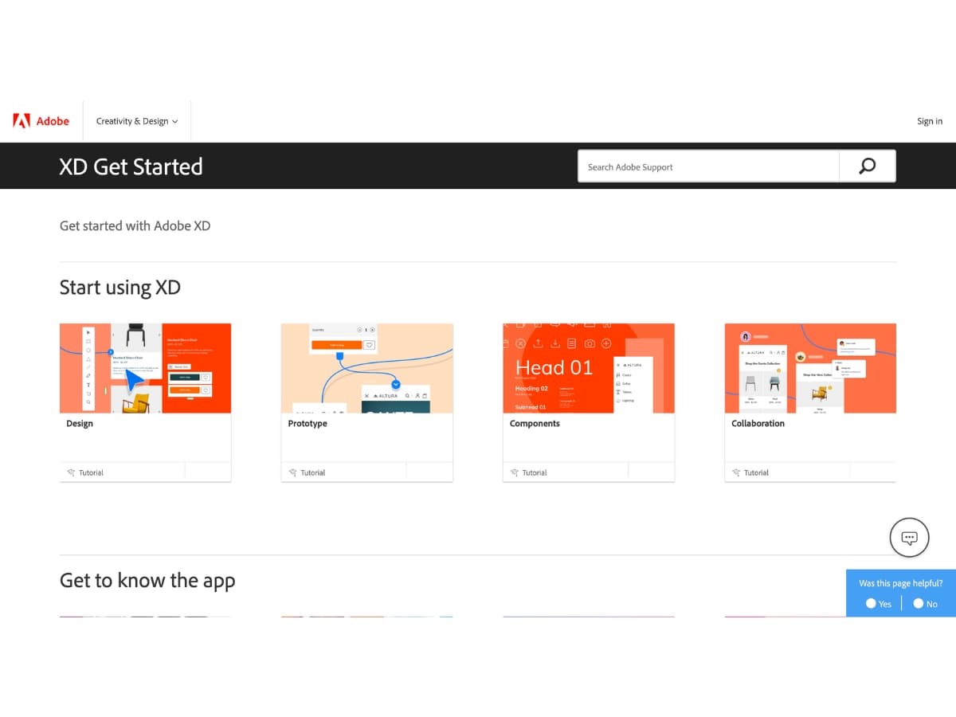Click the Collaboration card title
Image resolution: width=956 pixels, height=717 pixels.
pos(758,424)
